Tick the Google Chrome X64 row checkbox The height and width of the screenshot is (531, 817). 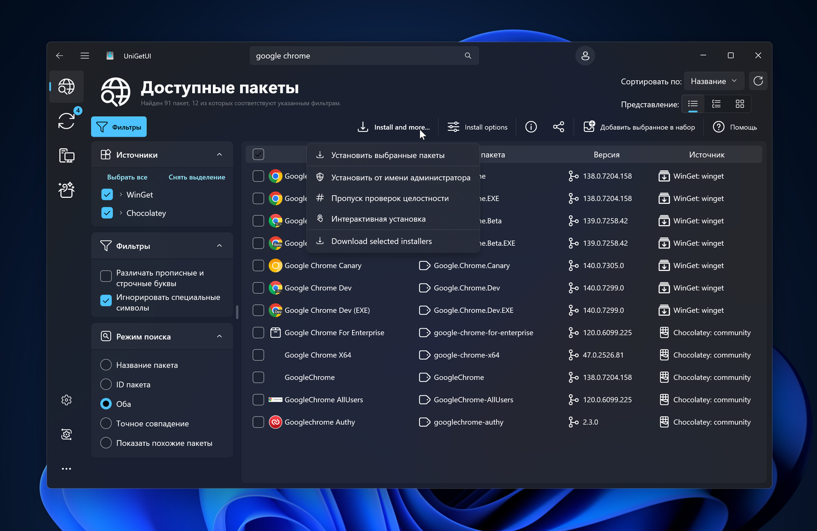pyautogui.click(x=259, y=355)
